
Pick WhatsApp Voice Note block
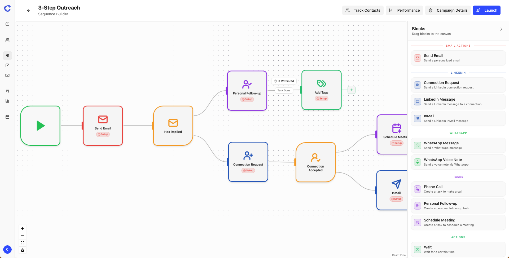click(458, 162)
